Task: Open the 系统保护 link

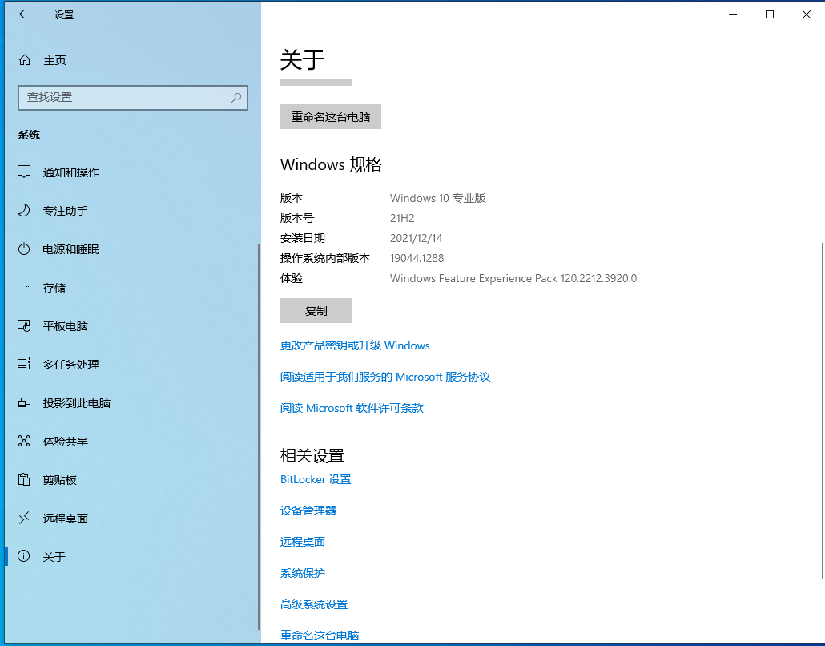Action: click(x=303, y=573)
